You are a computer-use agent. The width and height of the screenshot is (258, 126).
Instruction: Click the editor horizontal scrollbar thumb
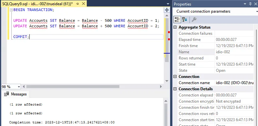click(x=73, y=86)
